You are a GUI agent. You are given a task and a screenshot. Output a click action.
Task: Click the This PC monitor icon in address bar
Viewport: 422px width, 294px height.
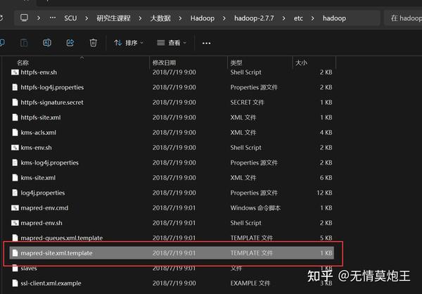click(x=24, y=18)
